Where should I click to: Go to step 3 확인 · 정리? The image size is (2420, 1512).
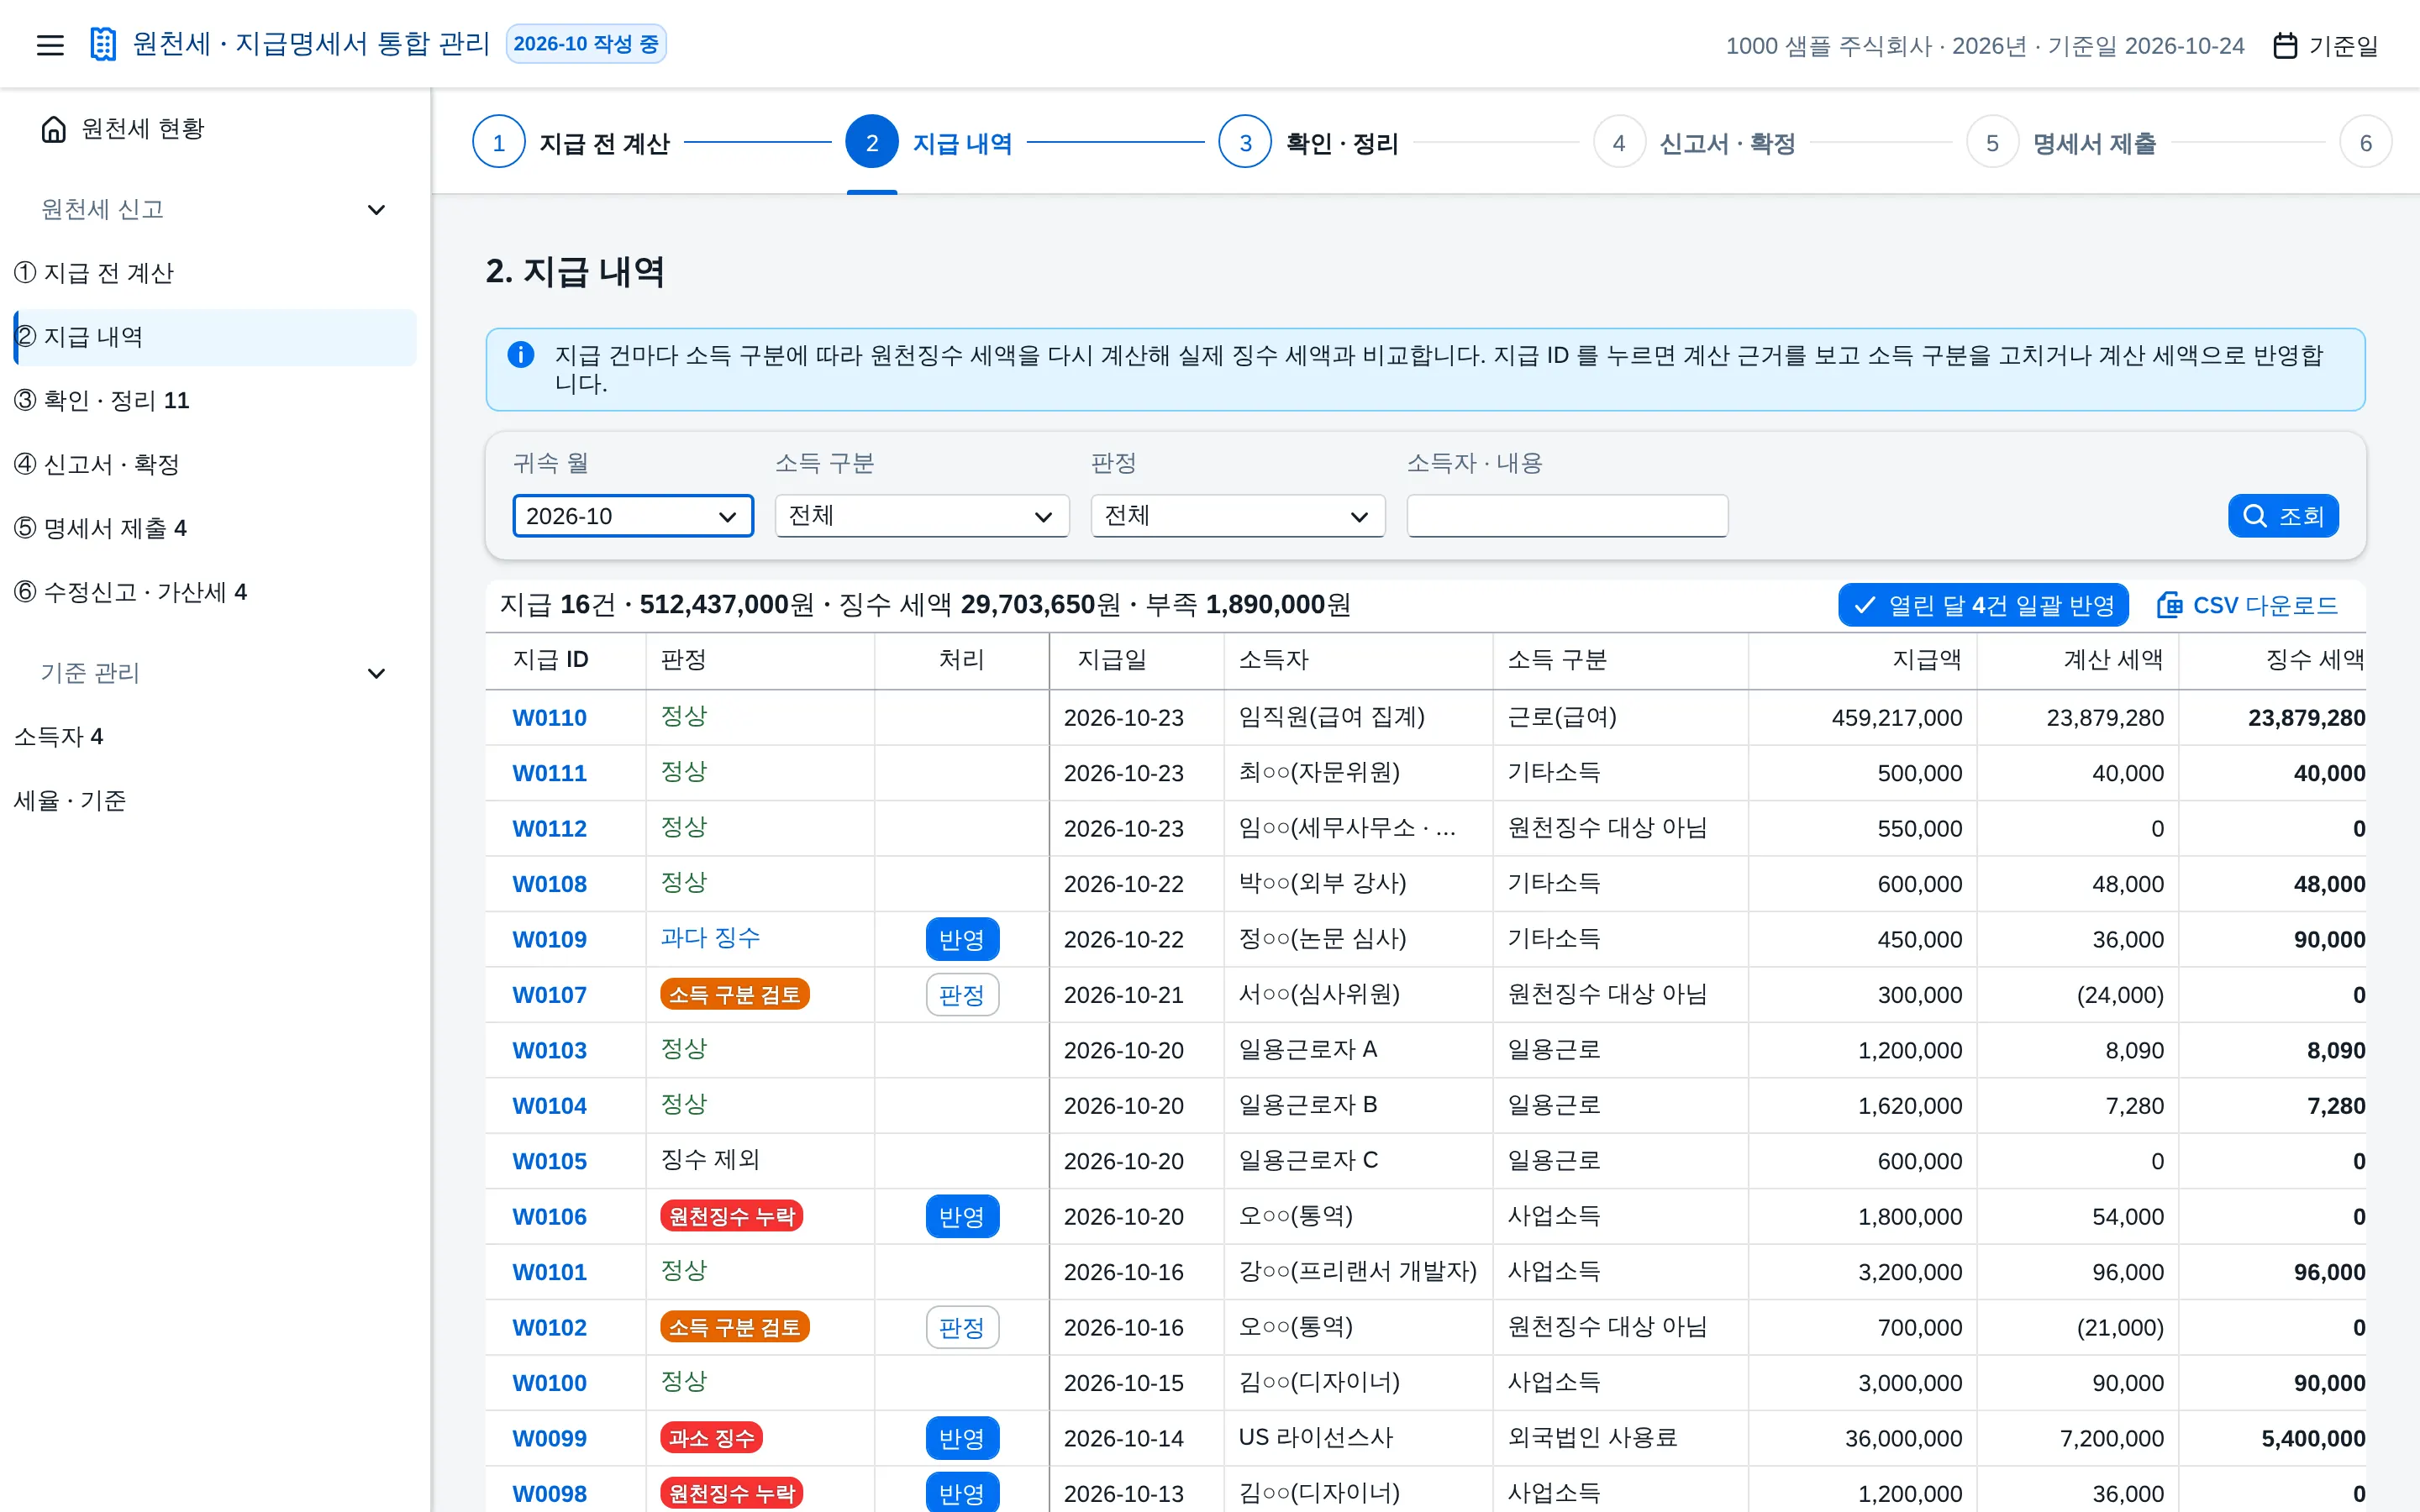1308,143
